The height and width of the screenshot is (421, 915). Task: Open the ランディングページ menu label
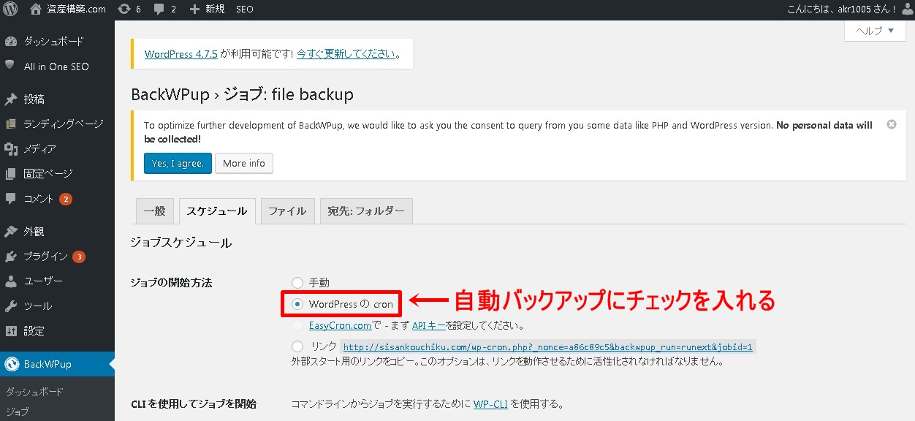[64, 124]
